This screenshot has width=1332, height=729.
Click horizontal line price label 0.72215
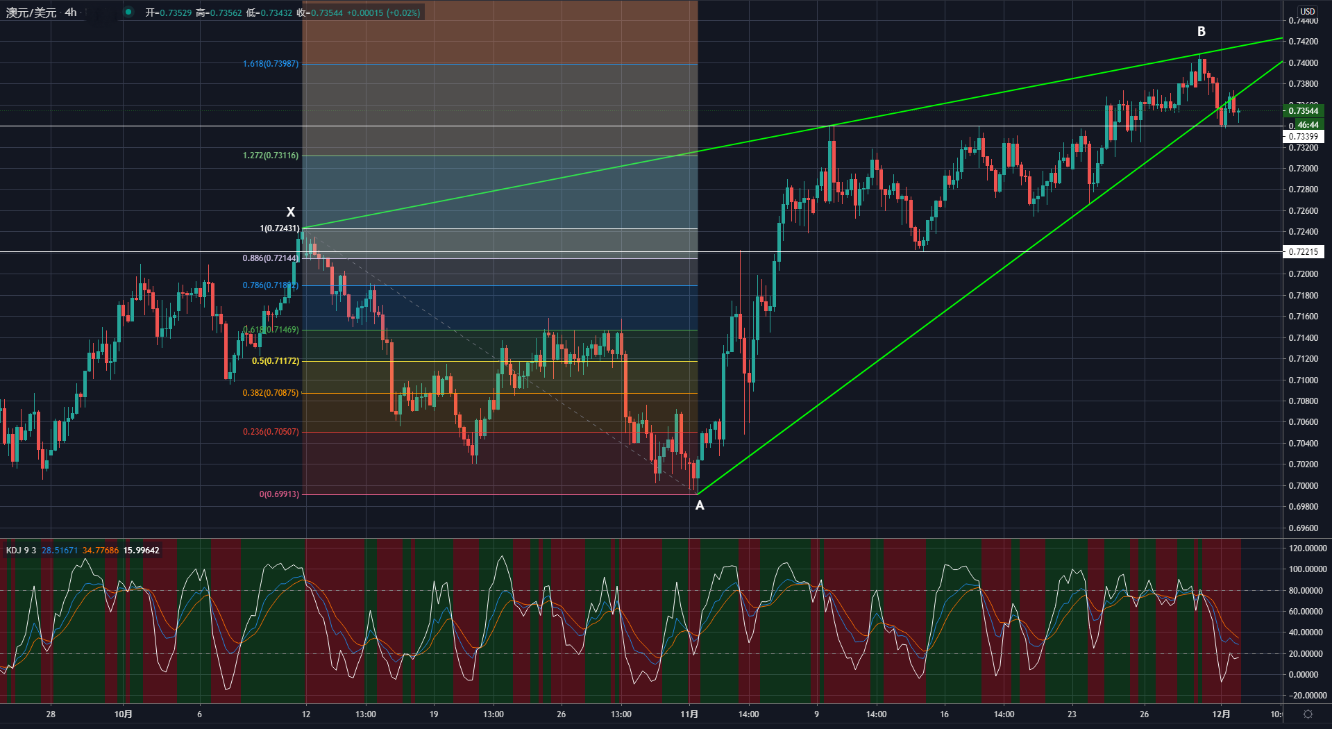pyautogui.click(x=1303, y=252)
